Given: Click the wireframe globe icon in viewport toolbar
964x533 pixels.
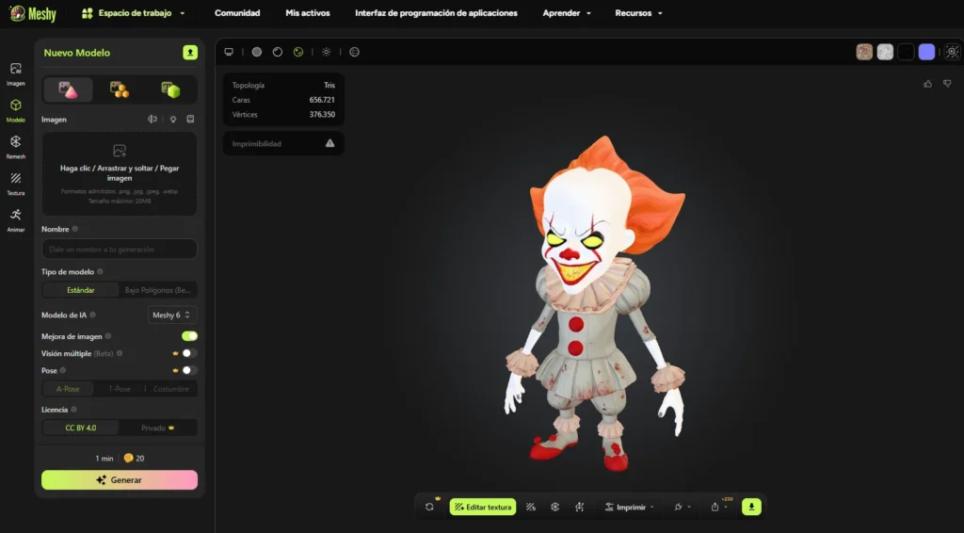Looking at the screenshot, I should click(x=355, y=52).
